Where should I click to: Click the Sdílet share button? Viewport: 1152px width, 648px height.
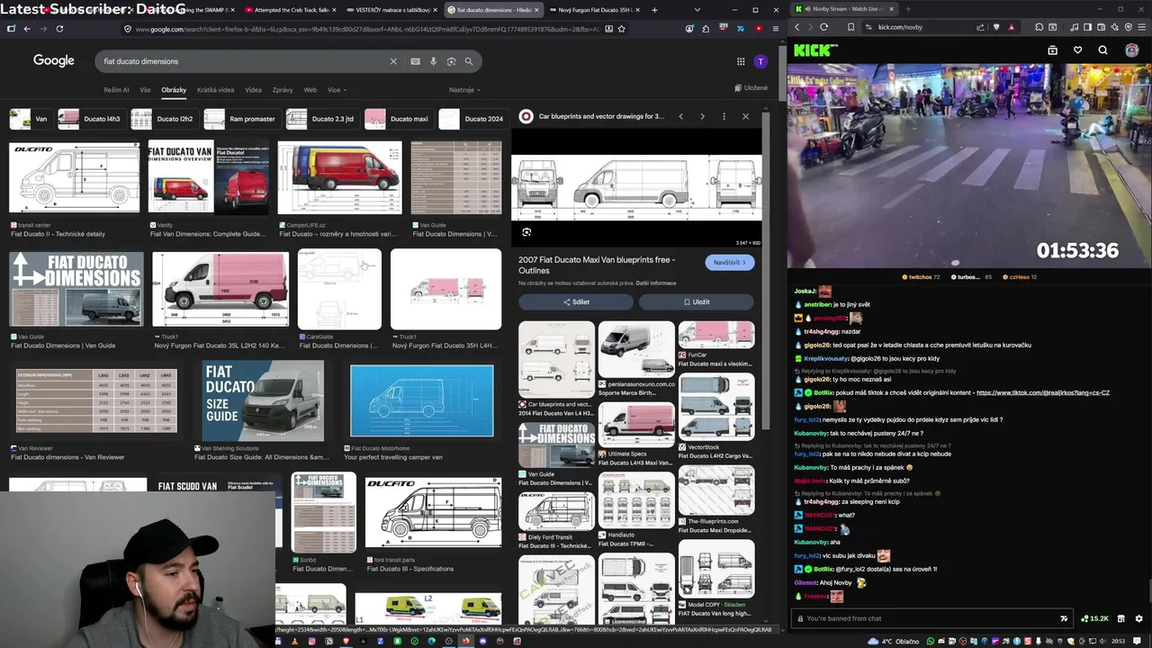pos(576,302)
